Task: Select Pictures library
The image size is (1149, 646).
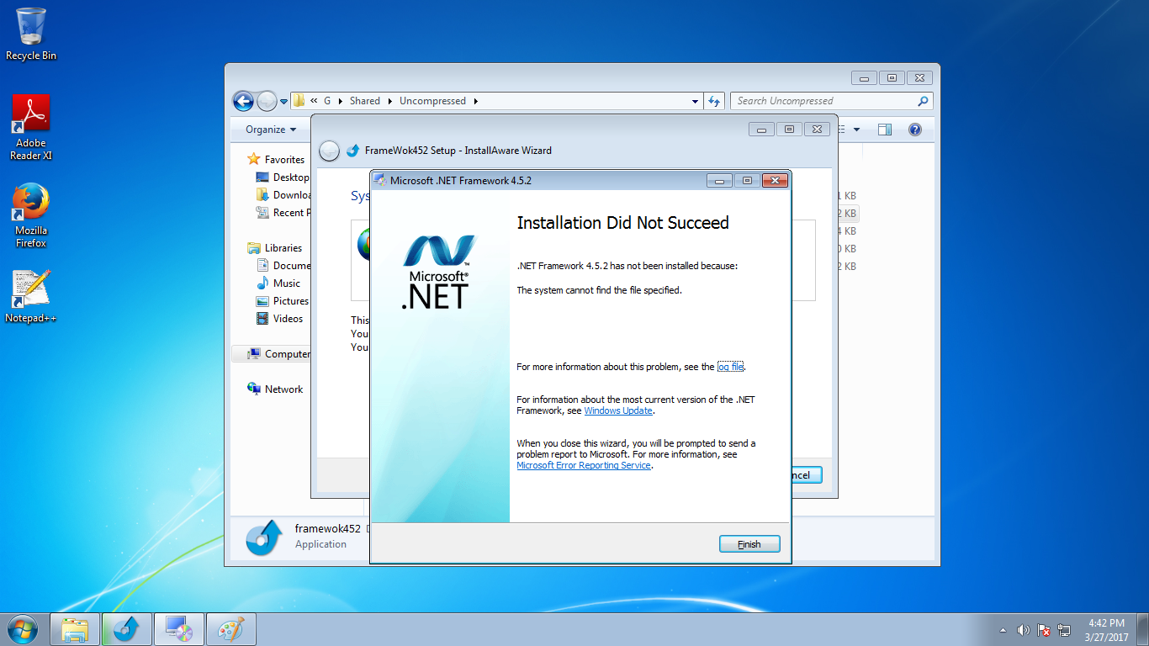Action: coord(283,301)
